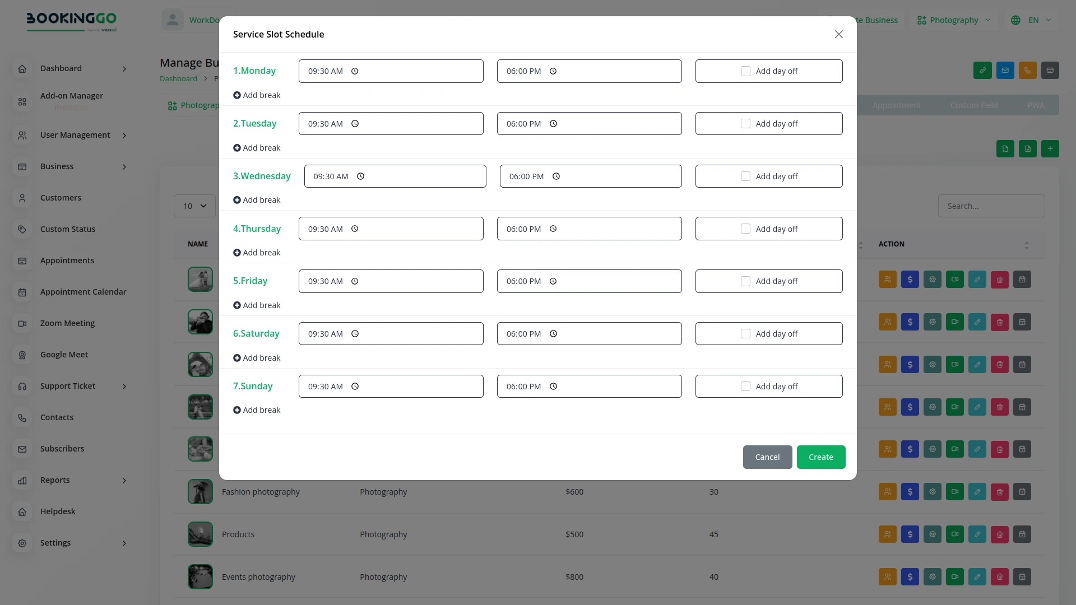Edit Events photography using the pencil icon
This screenshot has height=605, width=1076.
tap(977, 576)
